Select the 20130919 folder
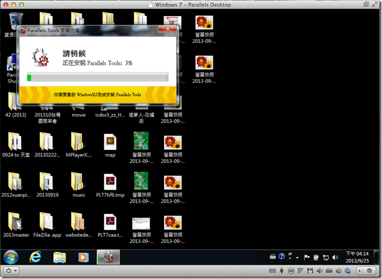The width and height of the screenshot is (382, 279). (x=47, y=185)
